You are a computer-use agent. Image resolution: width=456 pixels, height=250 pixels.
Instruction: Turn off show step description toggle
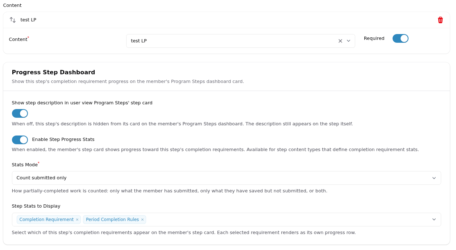click(20, 113)
